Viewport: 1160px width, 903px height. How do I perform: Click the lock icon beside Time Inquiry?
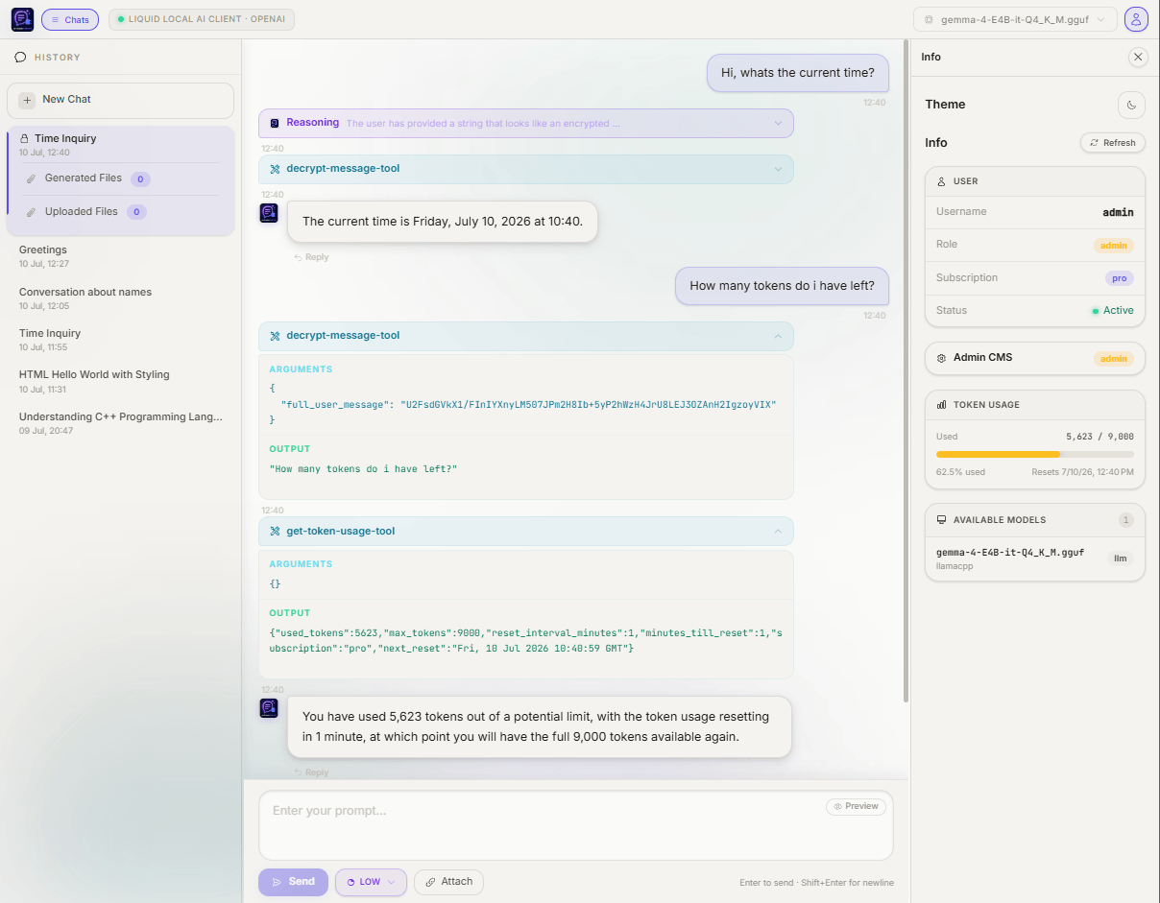[25, 139]
